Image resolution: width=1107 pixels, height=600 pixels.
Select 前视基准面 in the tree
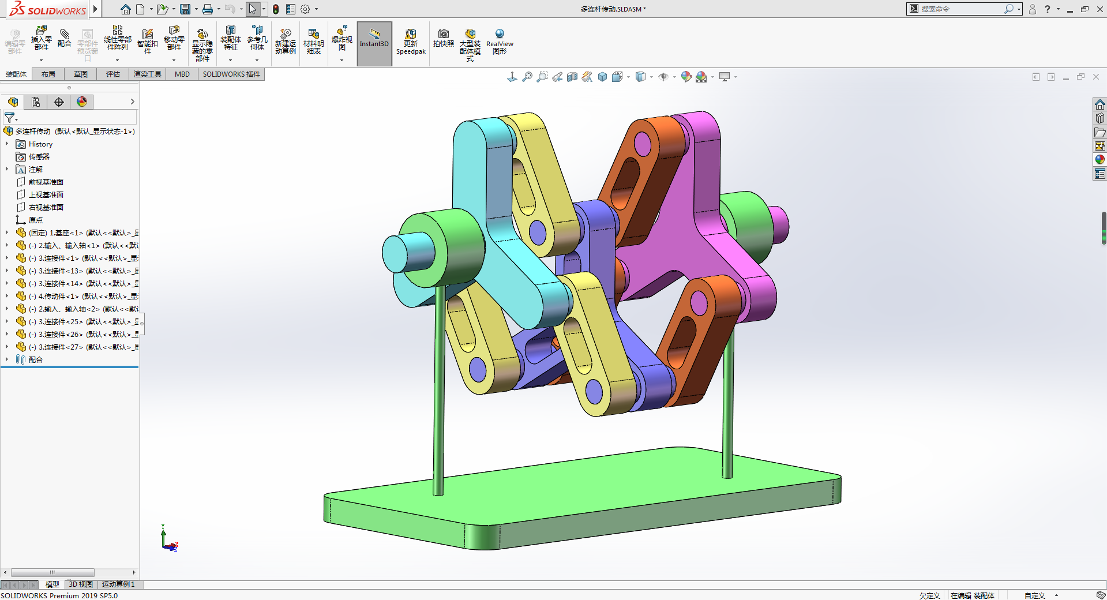[x=46, y=182]
